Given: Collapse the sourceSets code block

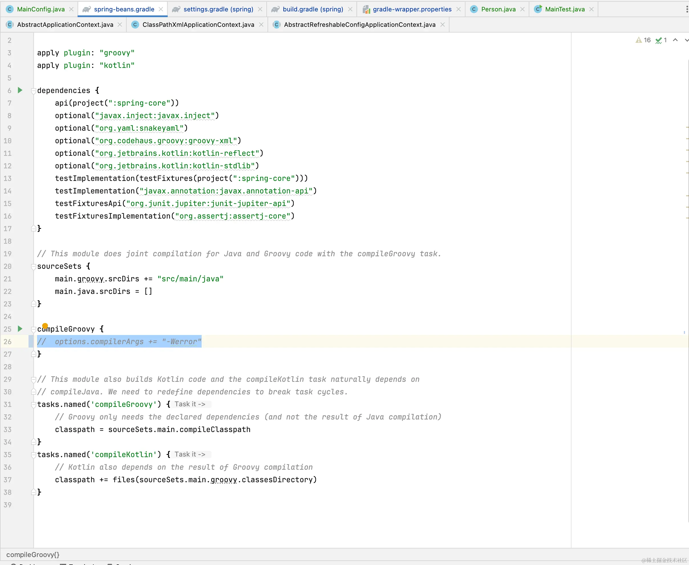Looking at the screenshot, I should [x=33, y=267].
